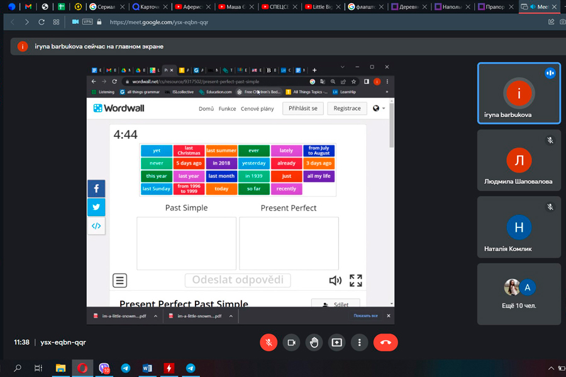Leave the call with red hang-up button
566x377 pixels.
386,342
